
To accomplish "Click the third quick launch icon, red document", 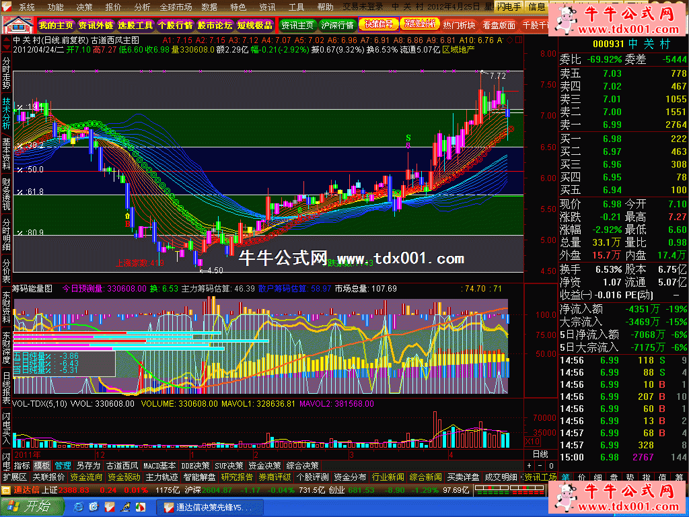I will click(110, 508).
